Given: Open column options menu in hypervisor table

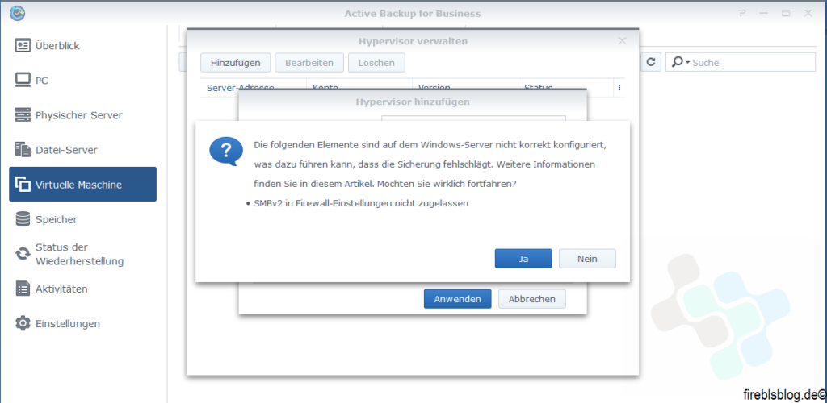Looking at the screenshot, I should click(619, 88).
